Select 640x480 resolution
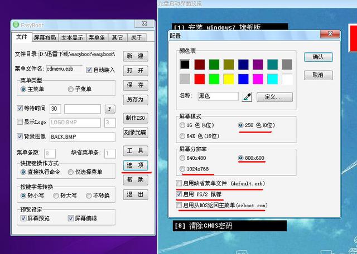This screenshot has height=254, width=357. [x=182, y=158]
